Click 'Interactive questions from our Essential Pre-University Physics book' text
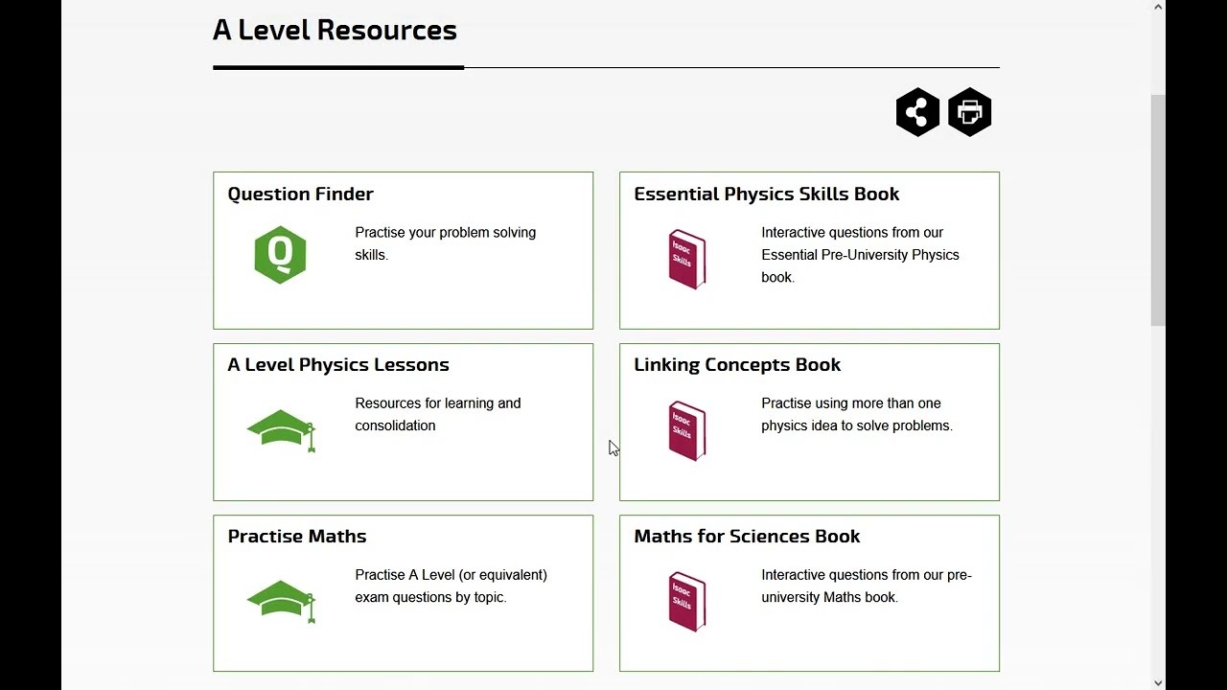Viewport: 1227px width, 690px height. pyautogui.click(x=860, y=255)
